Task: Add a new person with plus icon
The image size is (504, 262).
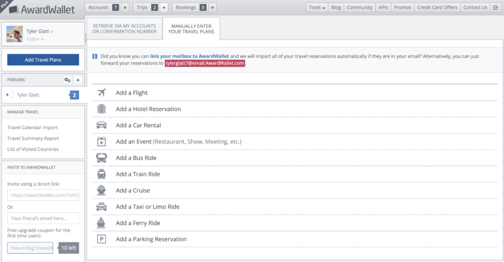Action: [78, 80]
